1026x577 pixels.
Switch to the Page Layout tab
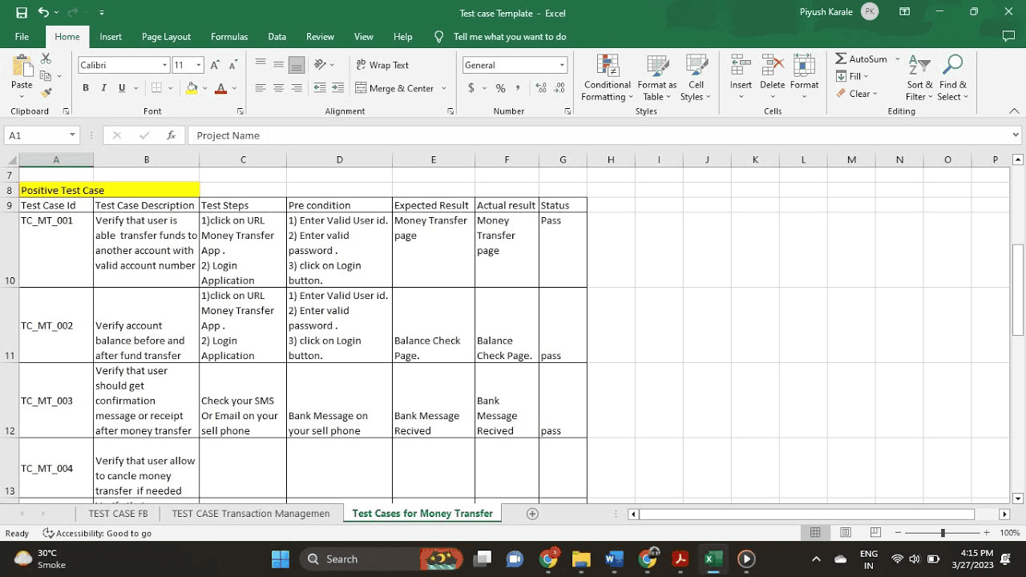pyautogui.click(x=166, y=36)
